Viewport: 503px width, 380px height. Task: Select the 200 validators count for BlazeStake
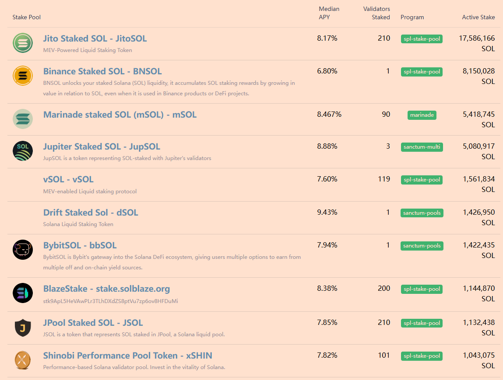pos(384,288)
